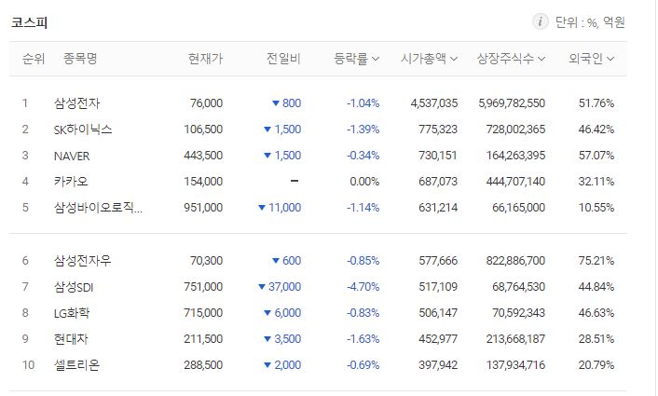Click market cap value 687,073
658x396 pixels.
438,182
